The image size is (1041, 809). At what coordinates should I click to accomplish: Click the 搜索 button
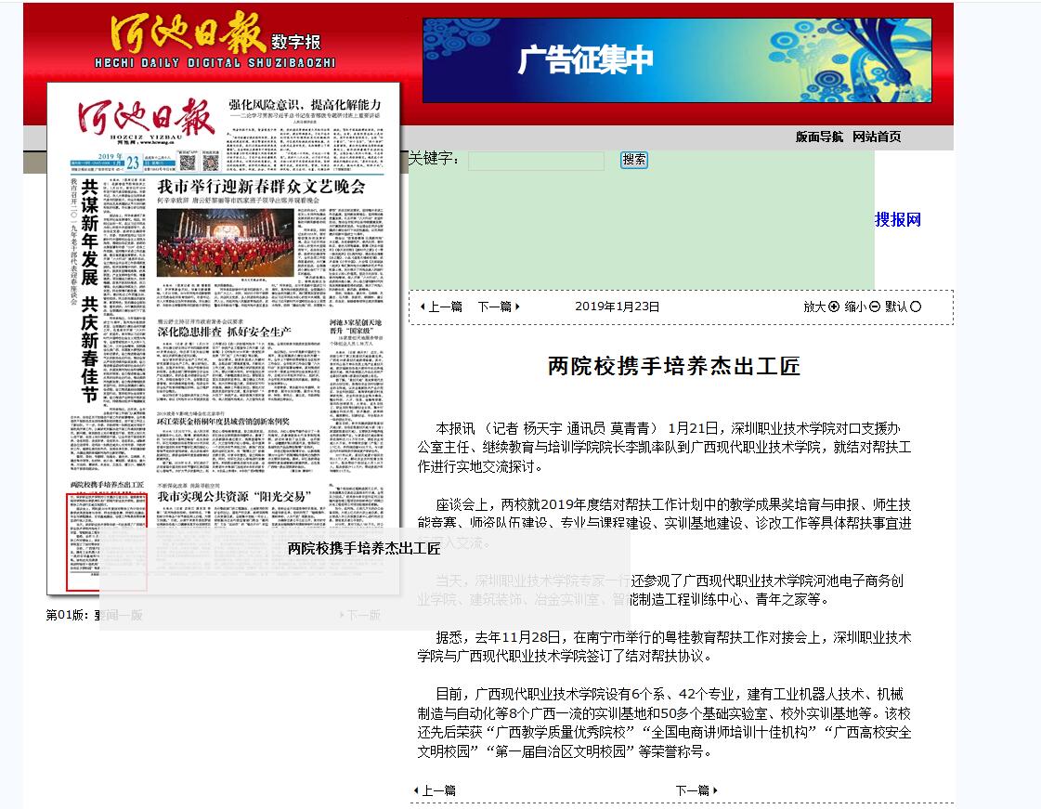[x=634, y=160]
